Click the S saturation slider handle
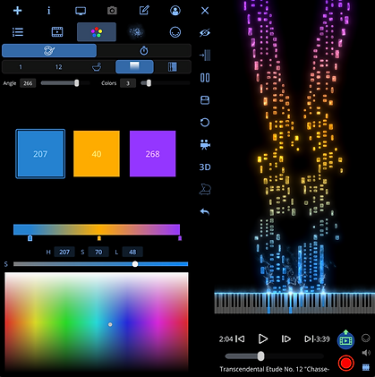Viewport: 375px width, 377px height. tap(135, 264)
